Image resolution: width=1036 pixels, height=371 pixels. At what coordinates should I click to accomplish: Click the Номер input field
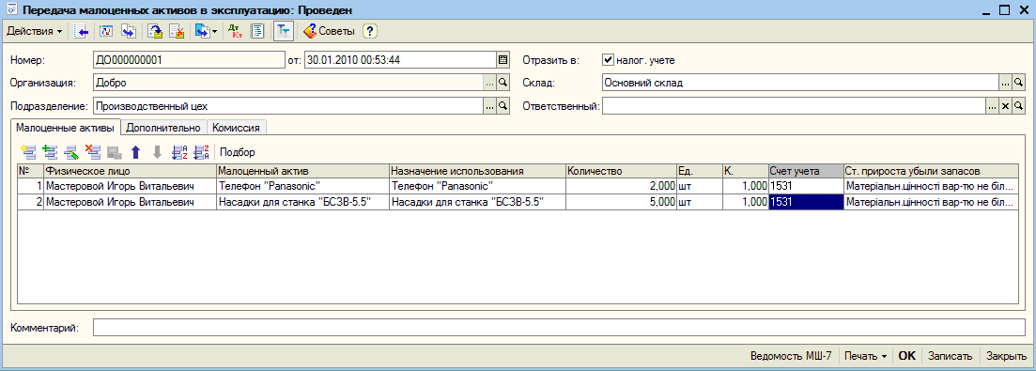[189, 60]
